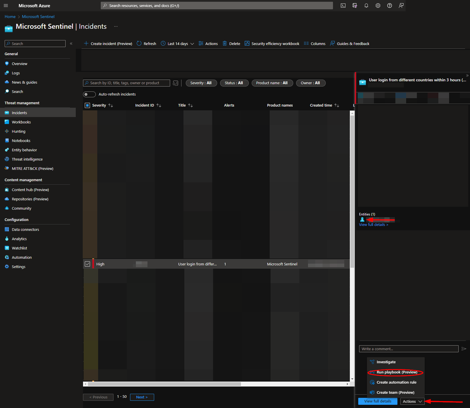The width and height of the screenshot is (470, 408).
Task: Open the Severity : All filter
Action: (201, 83)
